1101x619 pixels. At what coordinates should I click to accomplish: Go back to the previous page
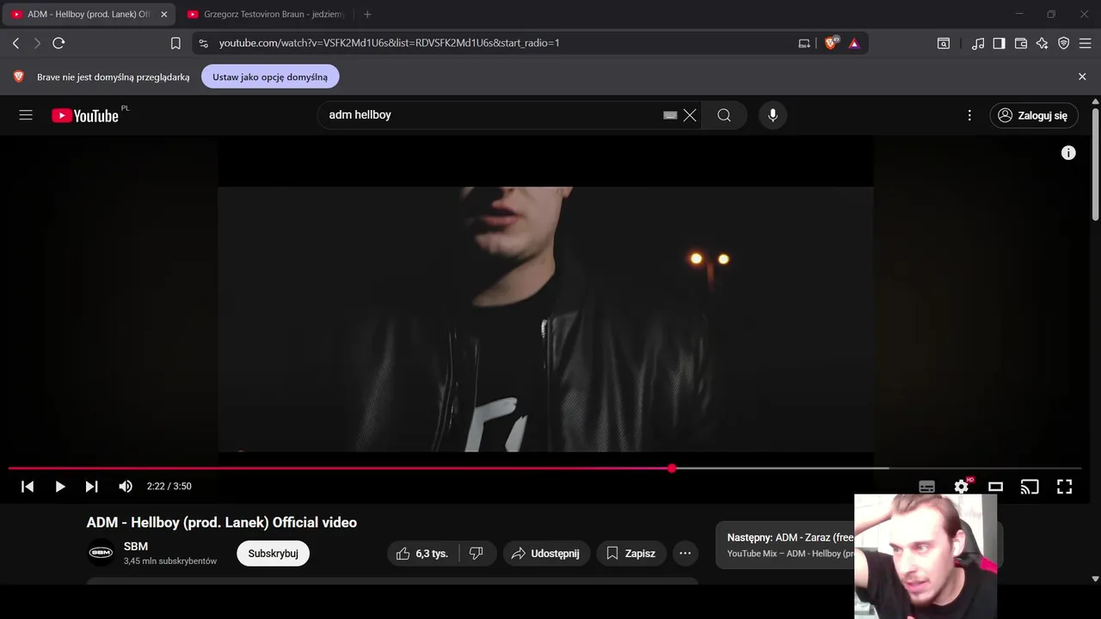pos(15,43)
